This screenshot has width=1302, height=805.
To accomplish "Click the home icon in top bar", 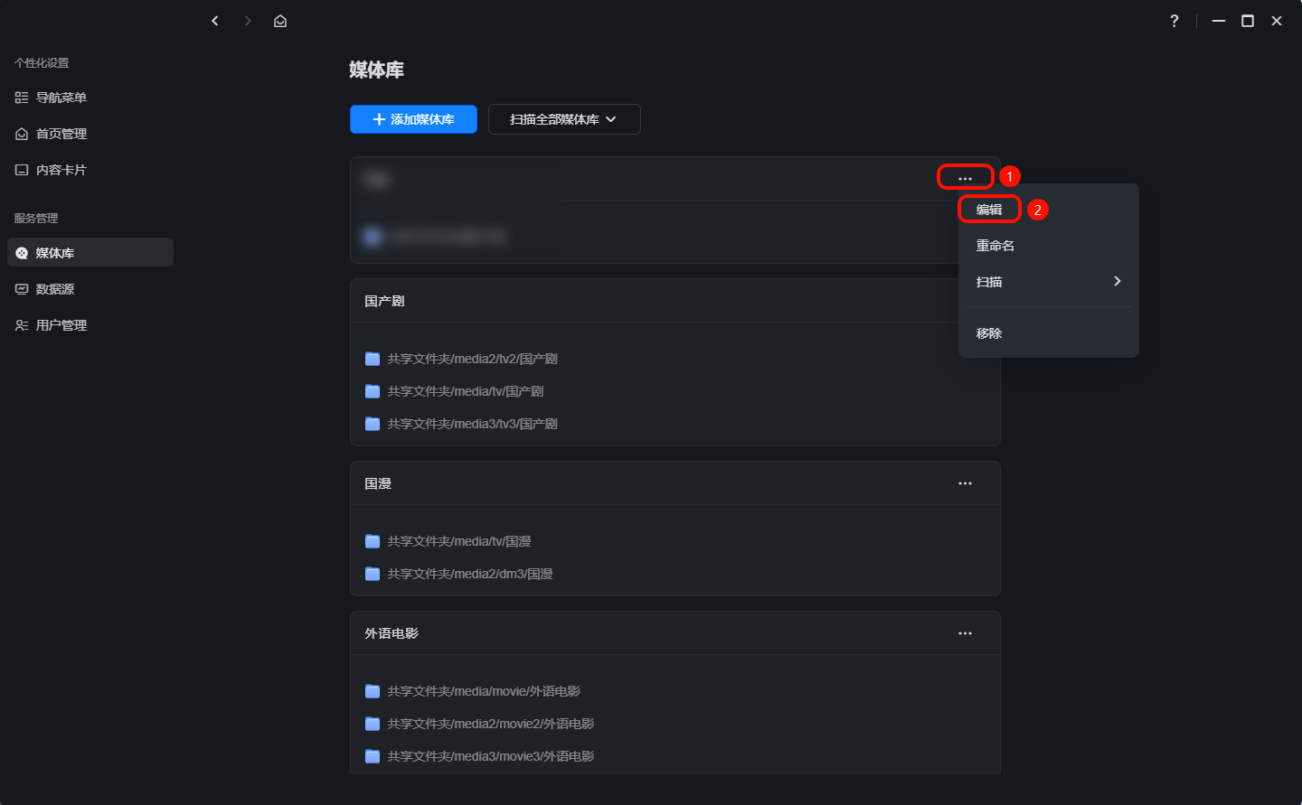I will click(280, 21).
